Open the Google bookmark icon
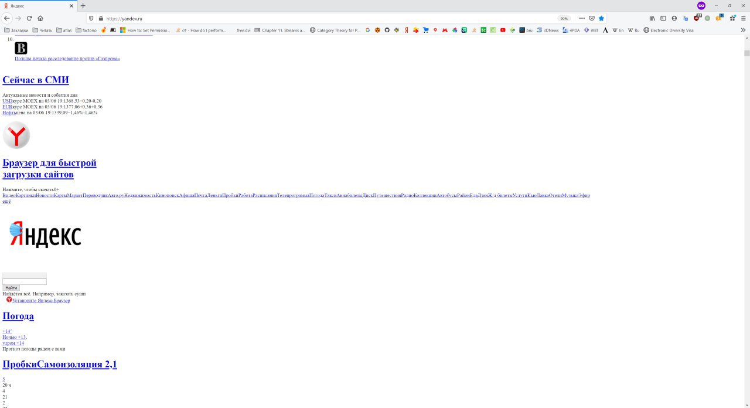 click(x=367, y=30)
